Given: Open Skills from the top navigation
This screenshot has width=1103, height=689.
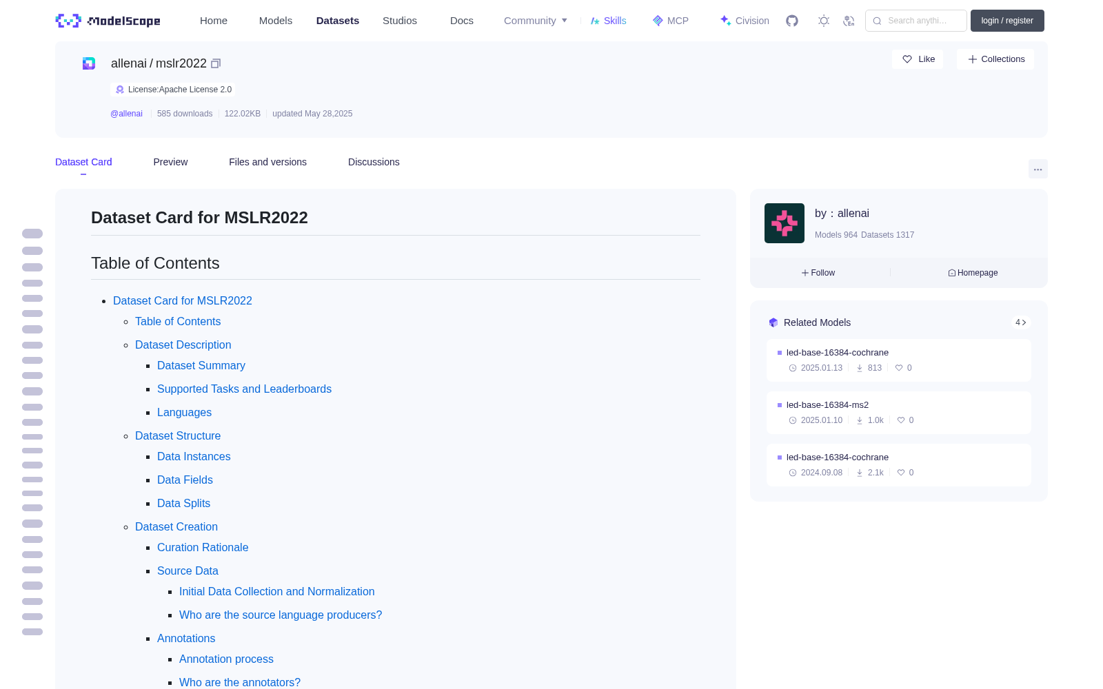Looking at the screenshot, I should pos(608,21).
